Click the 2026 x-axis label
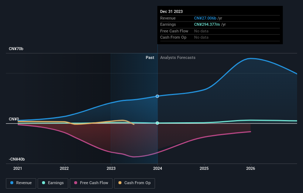Viewport: 303px width, 193px height. point(251,169)
